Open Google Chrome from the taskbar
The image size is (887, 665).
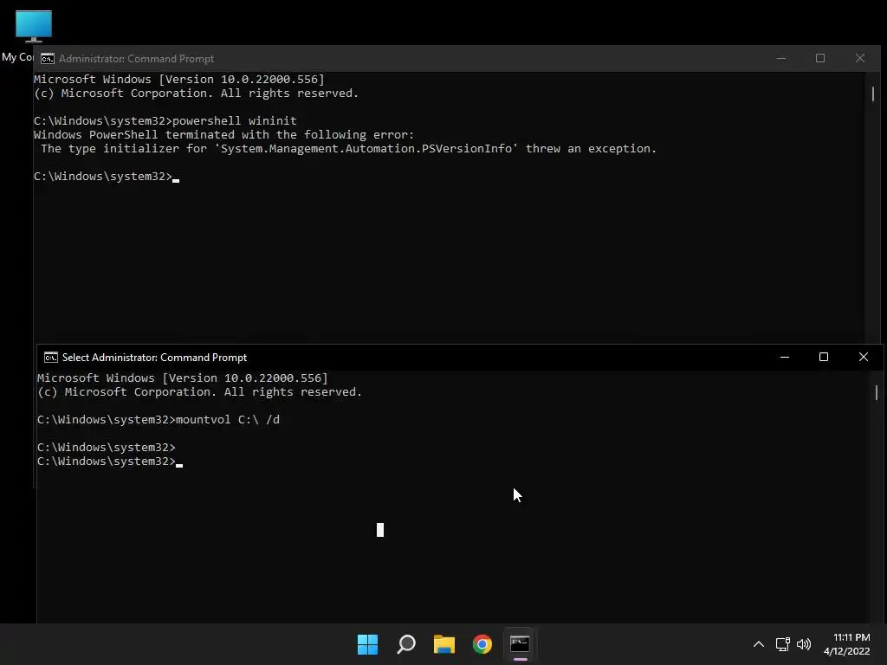coord(482,644)
